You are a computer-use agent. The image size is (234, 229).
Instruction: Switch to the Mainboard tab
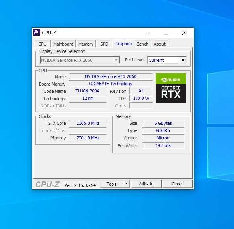point(63,44)
